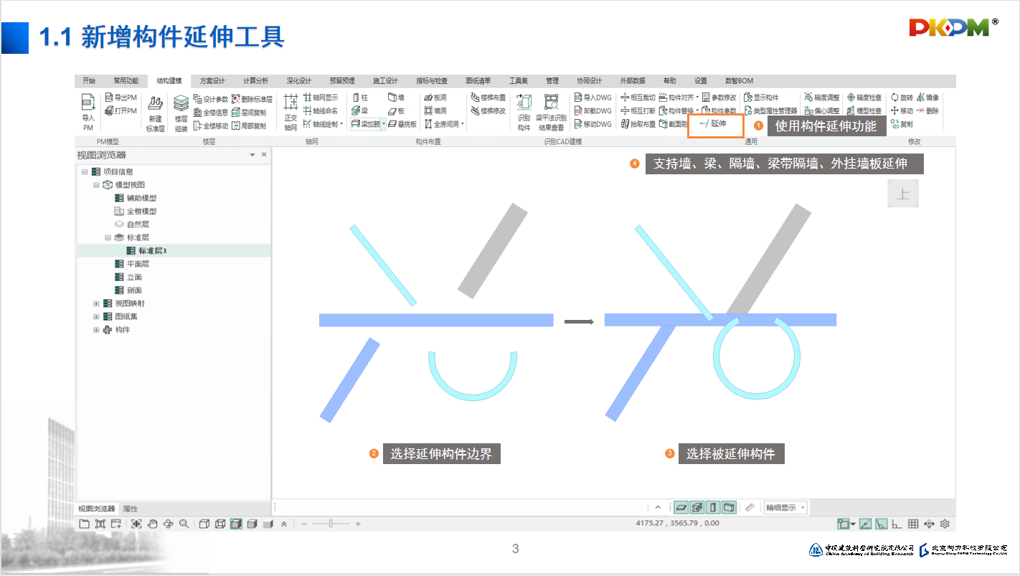
Task: Toggle the grid display icon in status bar
Action: pos(913,524)
